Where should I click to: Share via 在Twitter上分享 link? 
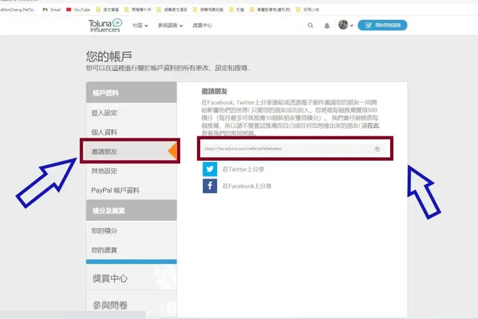click(x=244, y=169)
